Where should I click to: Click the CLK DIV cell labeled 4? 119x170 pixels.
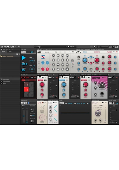(26, 84)
